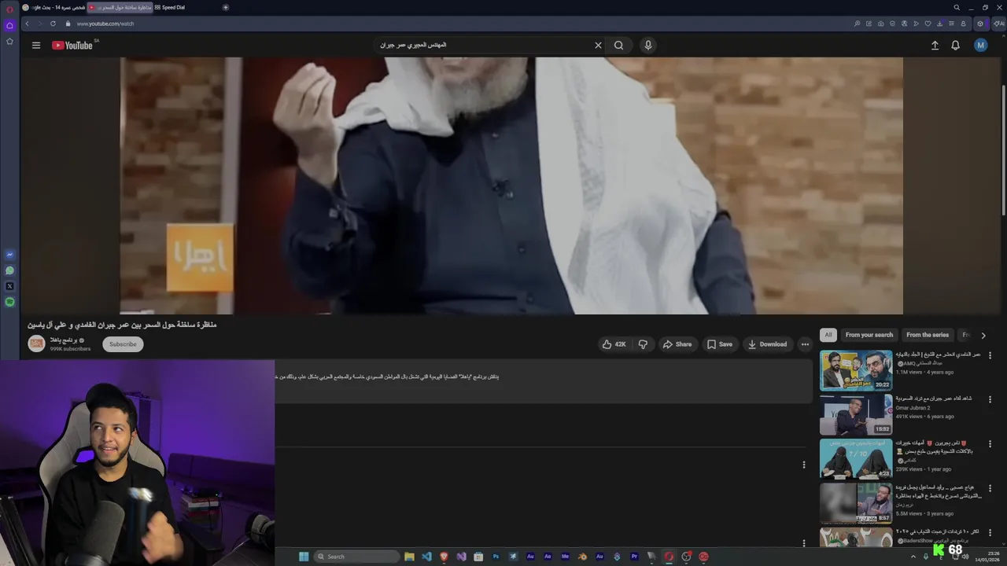Click the video player area
The height and width of the screenshot is (566, 1007).
tap(511, 186)
